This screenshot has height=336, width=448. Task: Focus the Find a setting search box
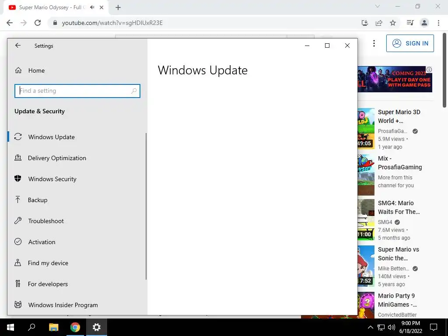point(77,91)
